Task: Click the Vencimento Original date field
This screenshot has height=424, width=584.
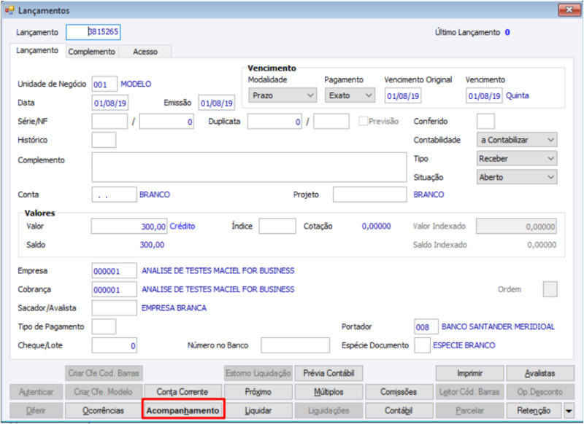Action: pyautogui.click(x=403, y=96)
